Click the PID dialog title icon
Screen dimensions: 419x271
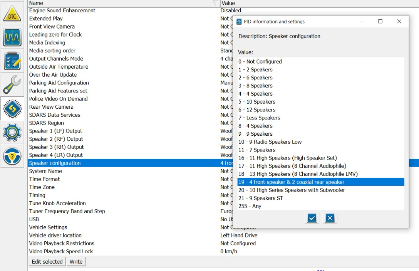(x=239, y=22)
